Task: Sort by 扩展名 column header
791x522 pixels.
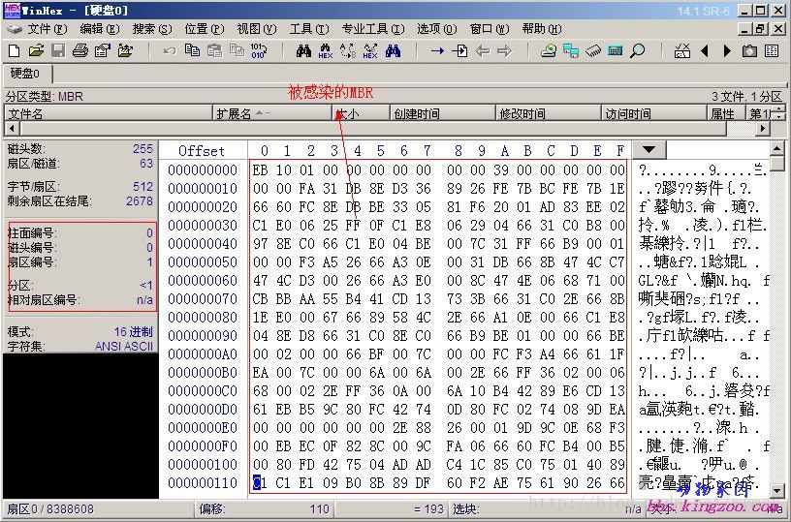Action: pyautogui.click(x=271, y=113)
